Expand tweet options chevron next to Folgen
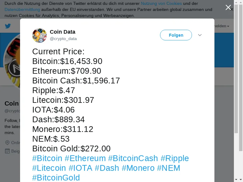Viewport: 243px width, 182px height. click(x=200, y=35)
